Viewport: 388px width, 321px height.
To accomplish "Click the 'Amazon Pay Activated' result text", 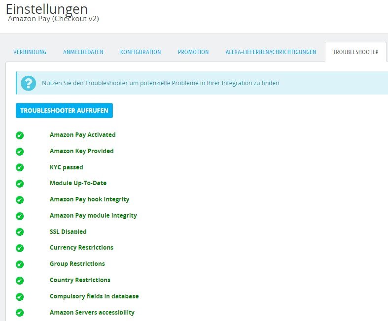I will point(83,135).
